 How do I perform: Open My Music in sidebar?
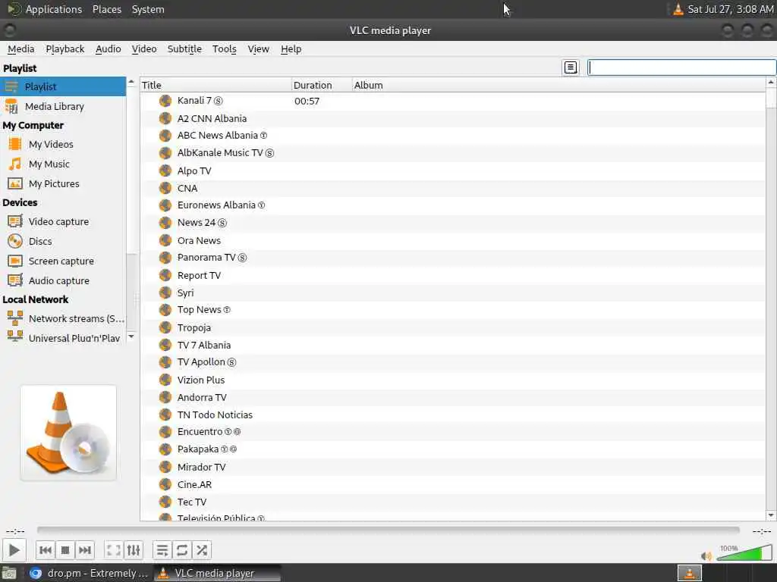(63, 164)
